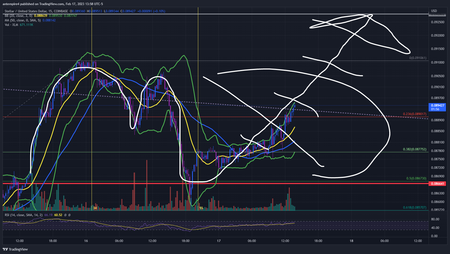Click the BB lower value 0.087747

click(x=70, y=16)
